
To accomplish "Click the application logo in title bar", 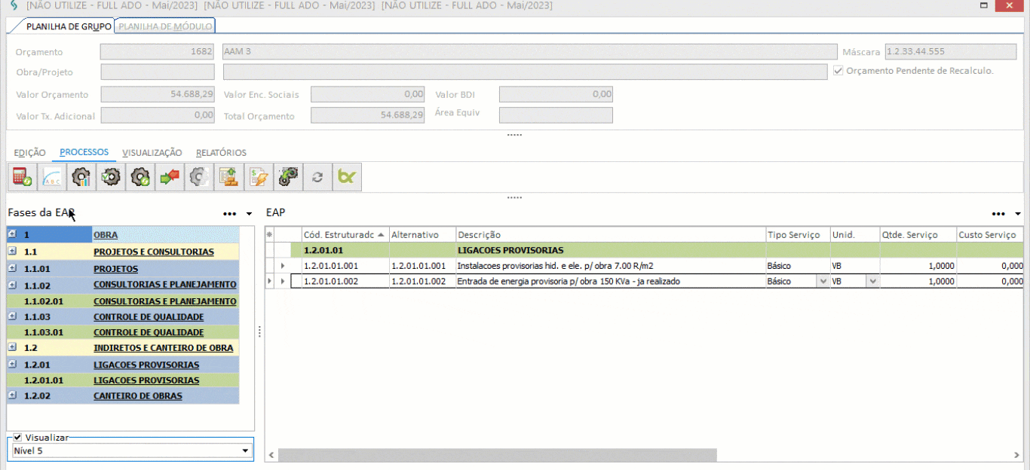I will [13, 6].
